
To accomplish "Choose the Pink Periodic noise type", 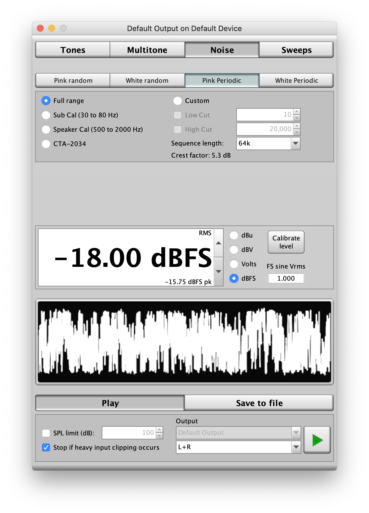I will pyautogui.click(x=222, y=80).
